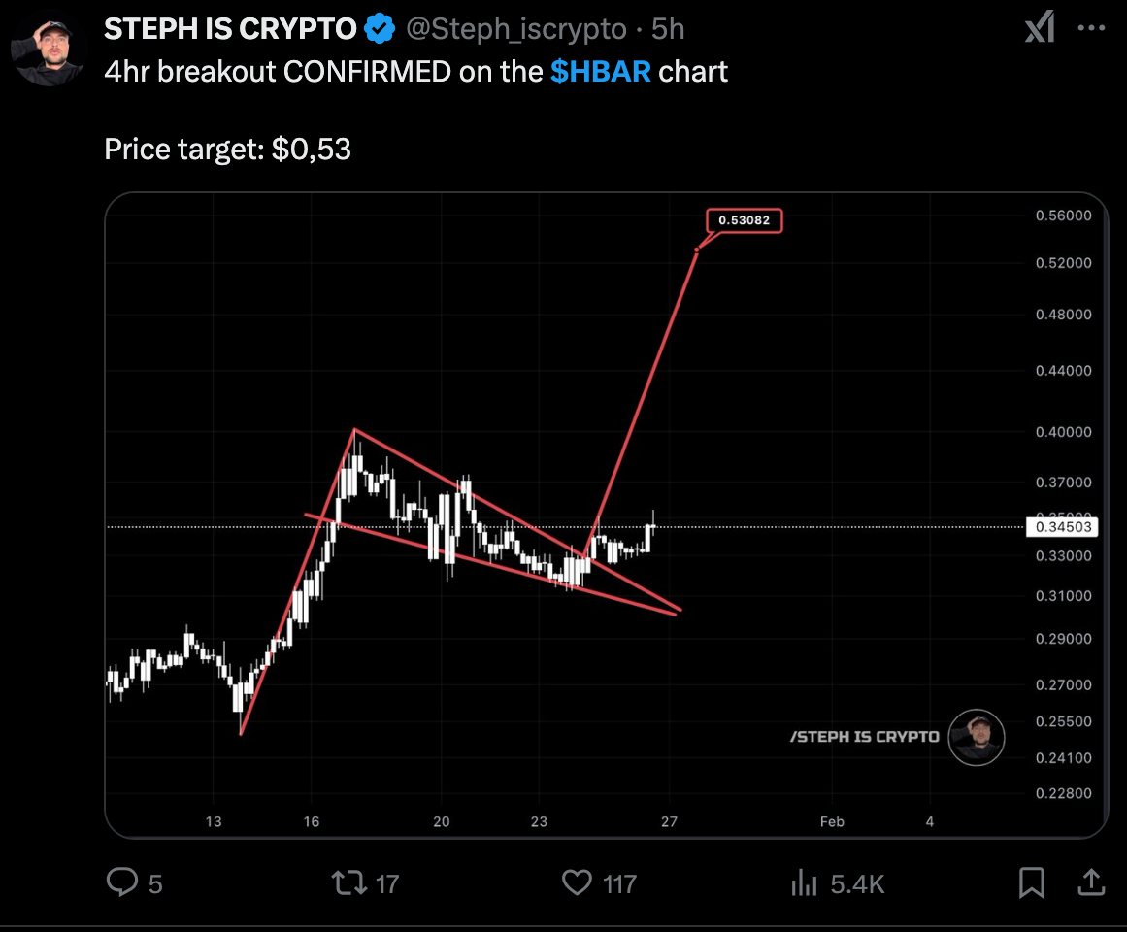The width and height of the screenshot is (1127, 932).
Task: View tweet analytics bar chart icon
Action: [805, 882]
